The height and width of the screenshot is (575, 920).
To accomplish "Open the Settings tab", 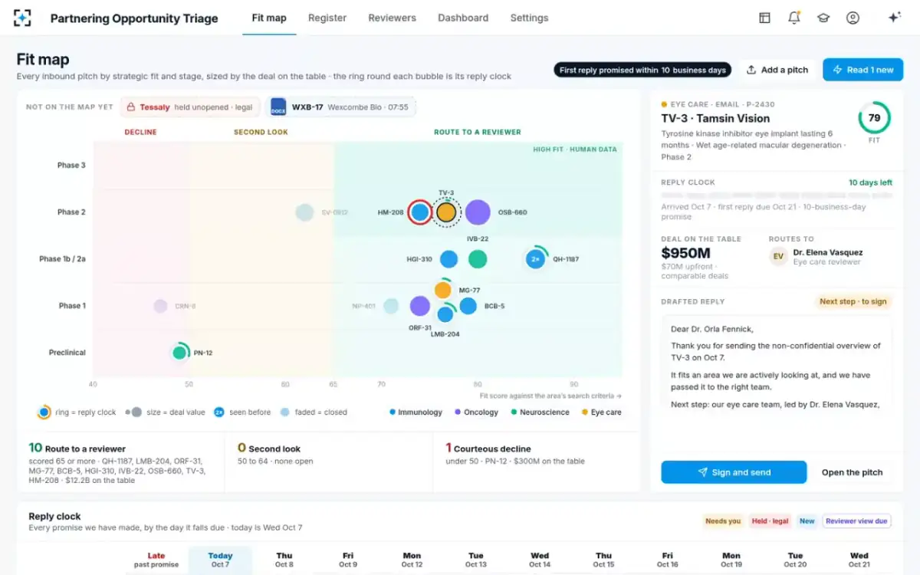I will 529,18.
